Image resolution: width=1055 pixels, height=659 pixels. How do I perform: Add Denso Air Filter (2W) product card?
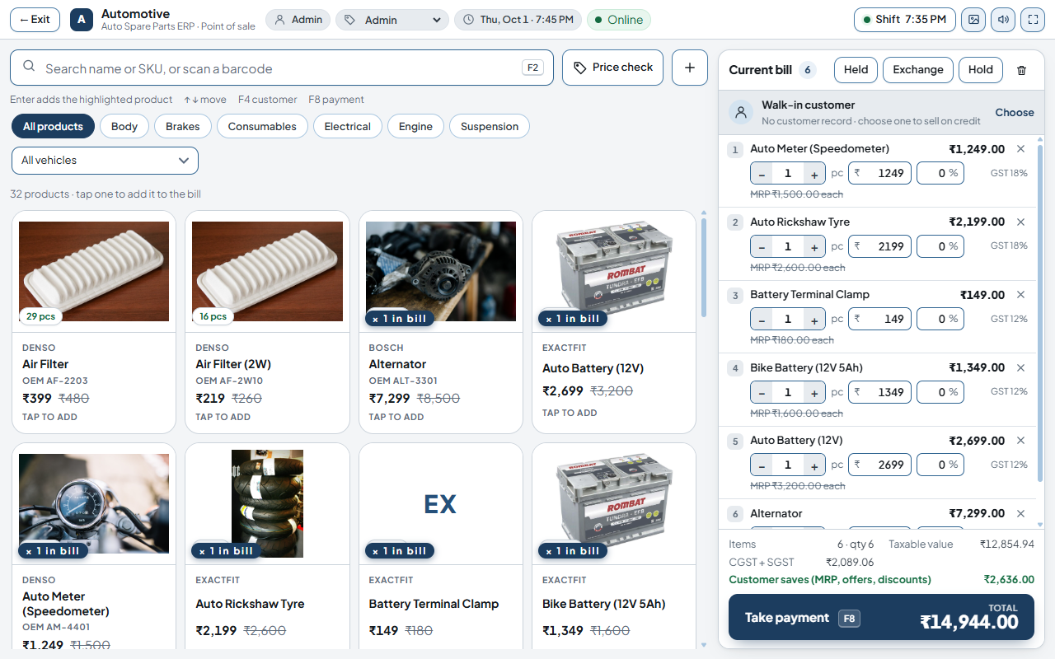point(267,322)
